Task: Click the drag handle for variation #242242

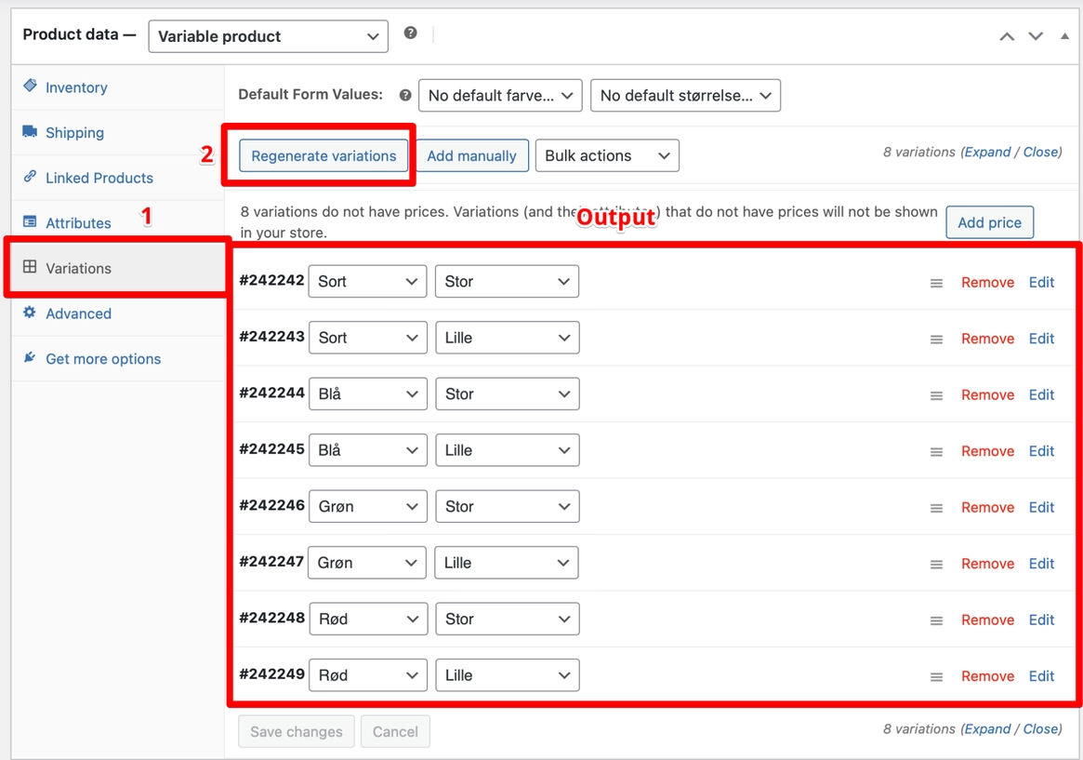Action: pyautogui.click(x=936, y=283)
